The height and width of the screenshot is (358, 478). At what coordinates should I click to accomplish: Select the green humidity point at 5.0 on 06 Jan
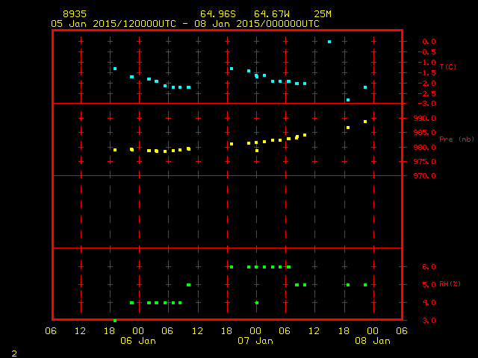pyautogui.click(x=189, y=285)
